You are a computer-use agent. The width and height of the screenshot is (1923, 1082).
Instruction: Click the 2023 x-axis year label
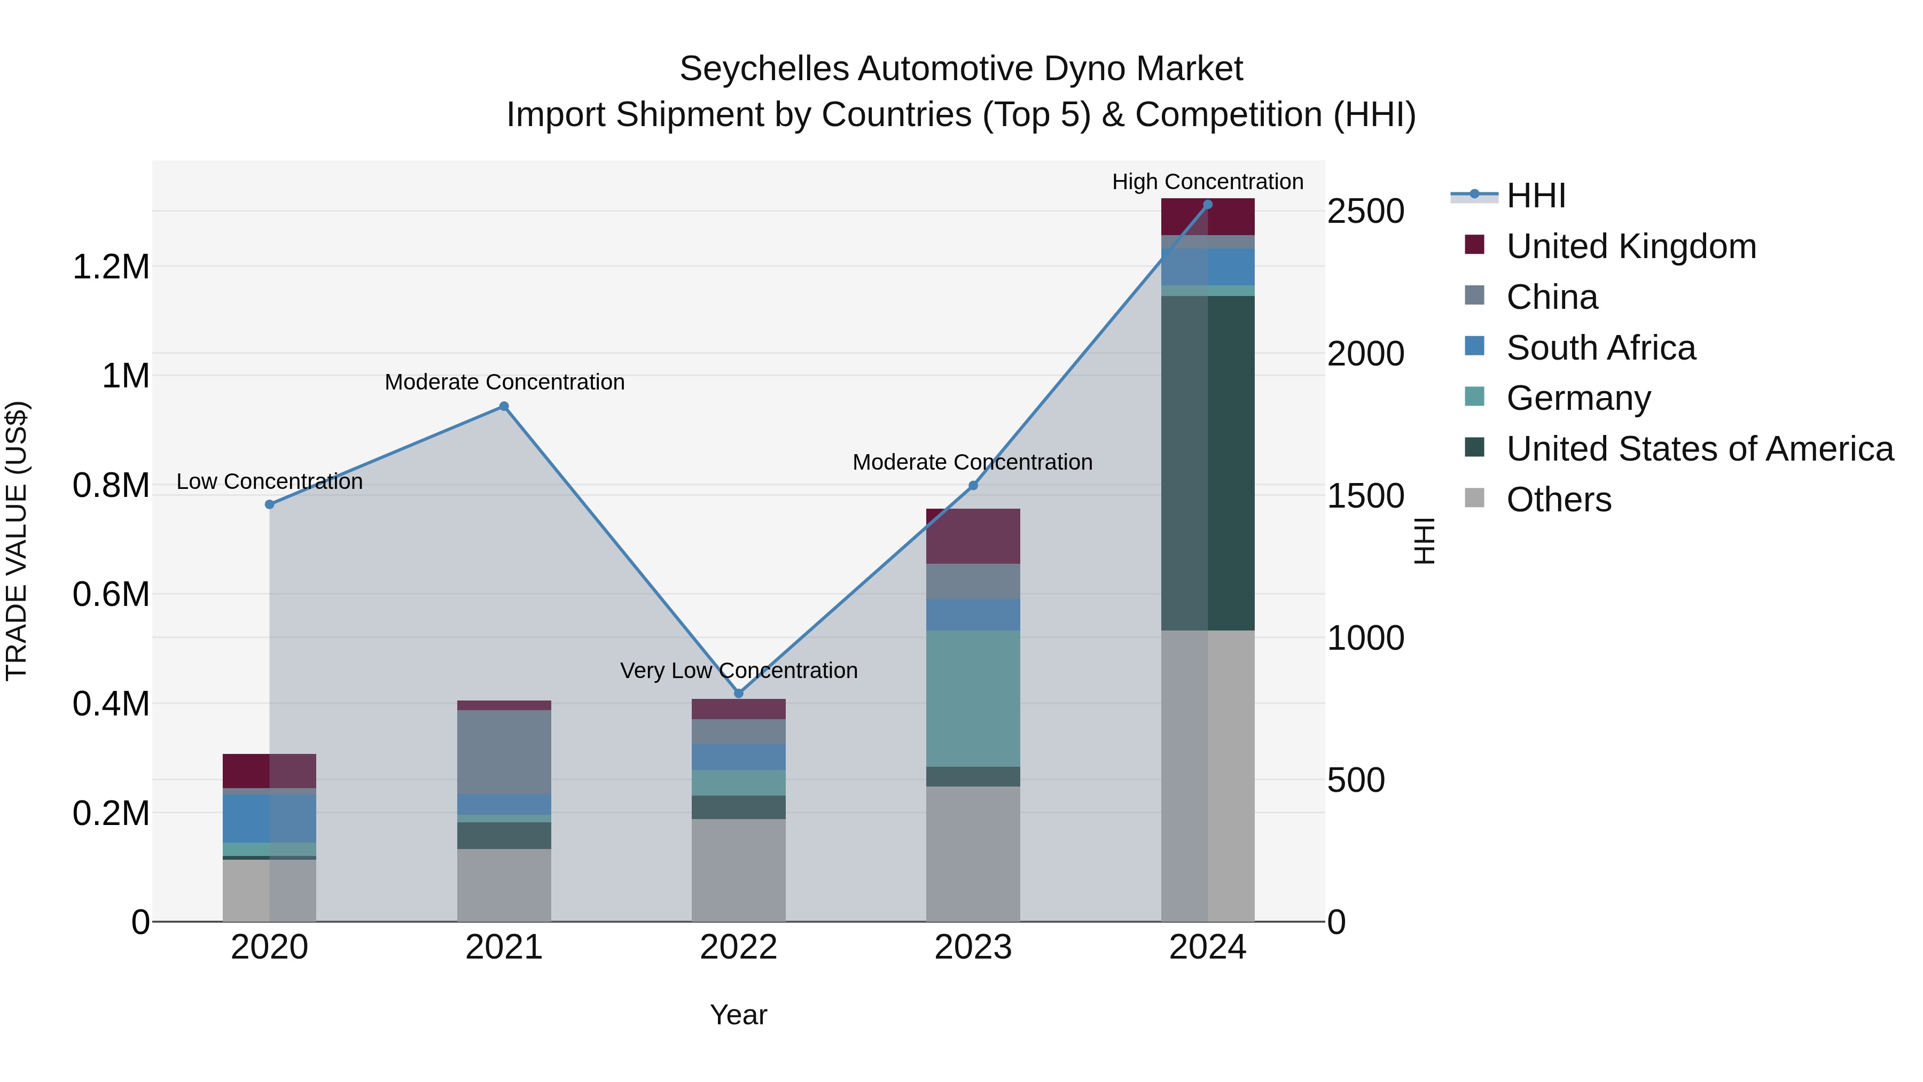pos(973,947)
